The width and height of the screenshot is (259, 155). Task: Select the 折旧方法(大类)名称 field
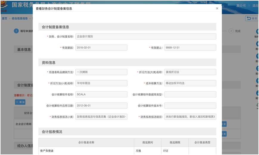point(190,72)
